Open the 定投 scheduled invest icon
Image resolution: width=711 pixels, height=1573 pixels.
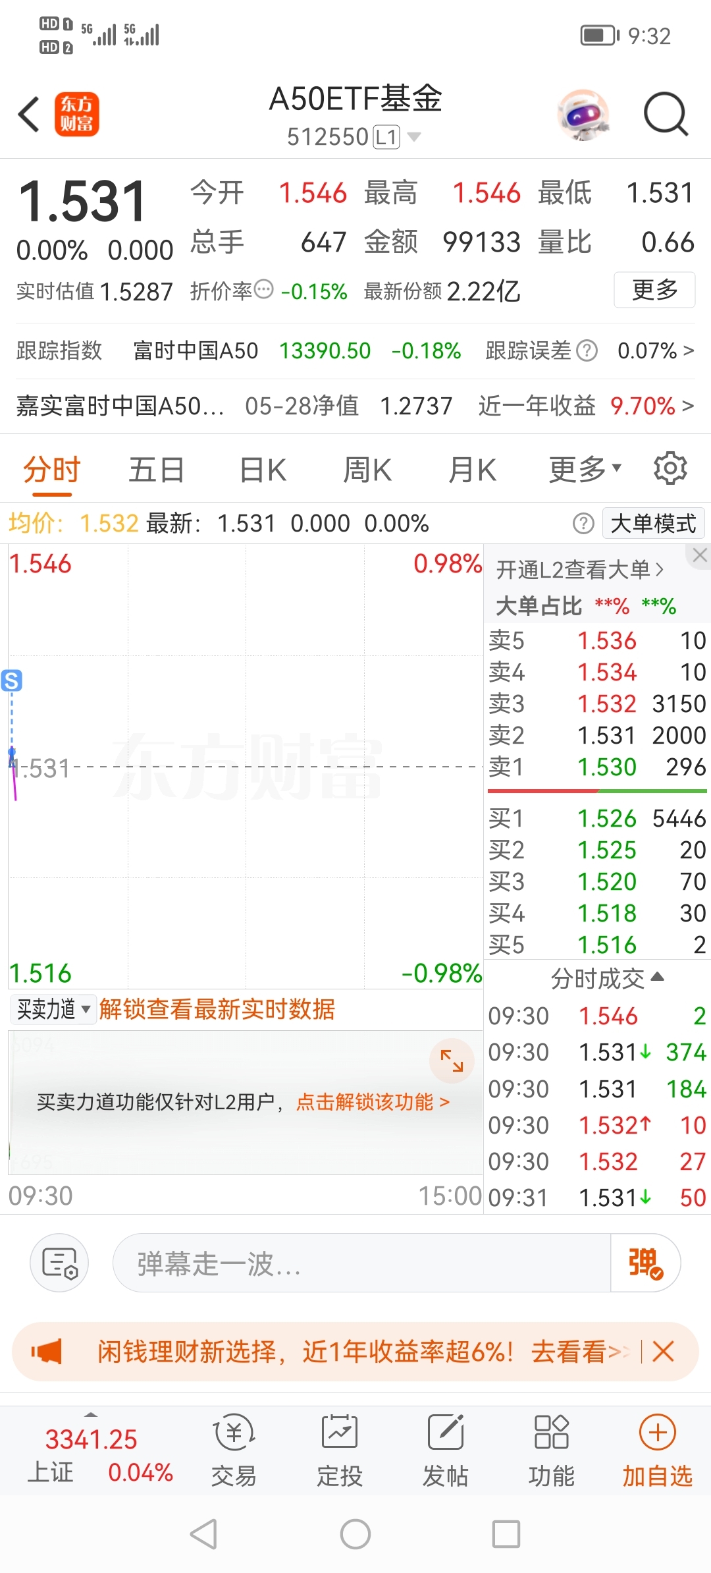339,1450
